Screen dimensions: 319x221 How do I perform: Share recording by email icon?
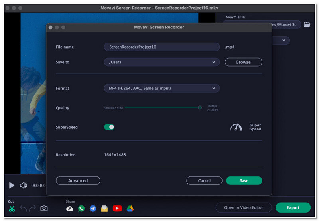point(104,208)
